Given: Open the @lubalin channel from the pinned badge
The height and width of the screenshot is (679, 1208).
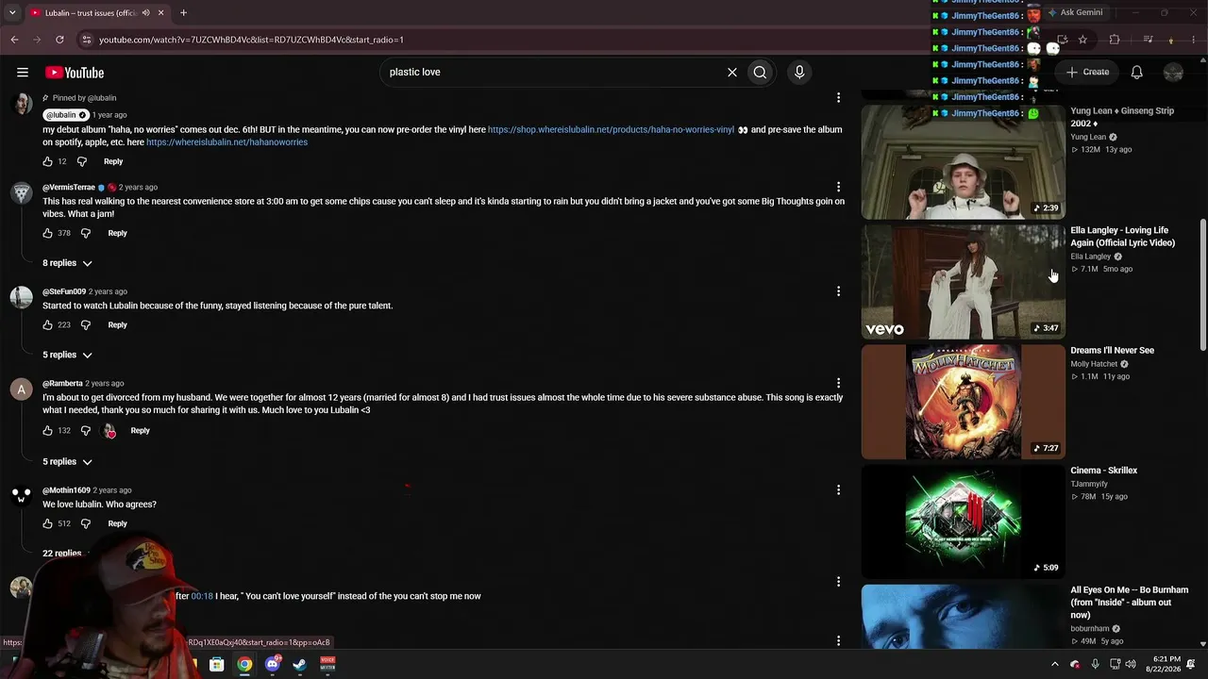Looking at the screenshot, I should pyautogui.click(x=66, y=115).
